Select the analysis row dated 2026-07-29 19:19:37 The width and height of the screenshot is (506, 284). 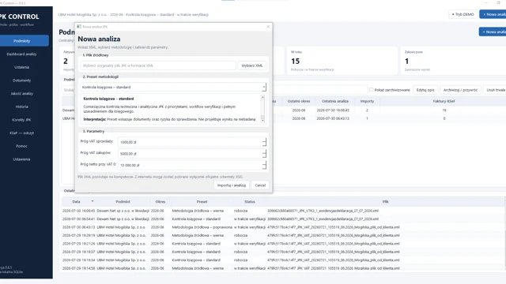coord(283,252)
